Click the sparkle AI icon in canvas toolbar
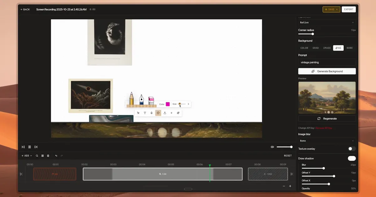 (x=178, y=113)
